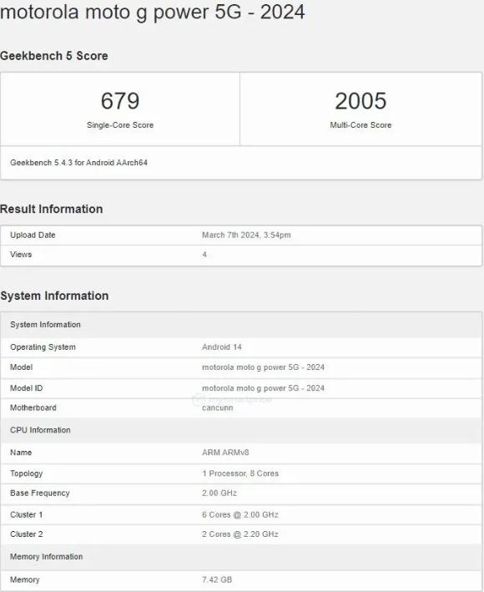Click the 'Multi-Core Score' label
This screenshot has height=592, width=484.
[360, 125]
